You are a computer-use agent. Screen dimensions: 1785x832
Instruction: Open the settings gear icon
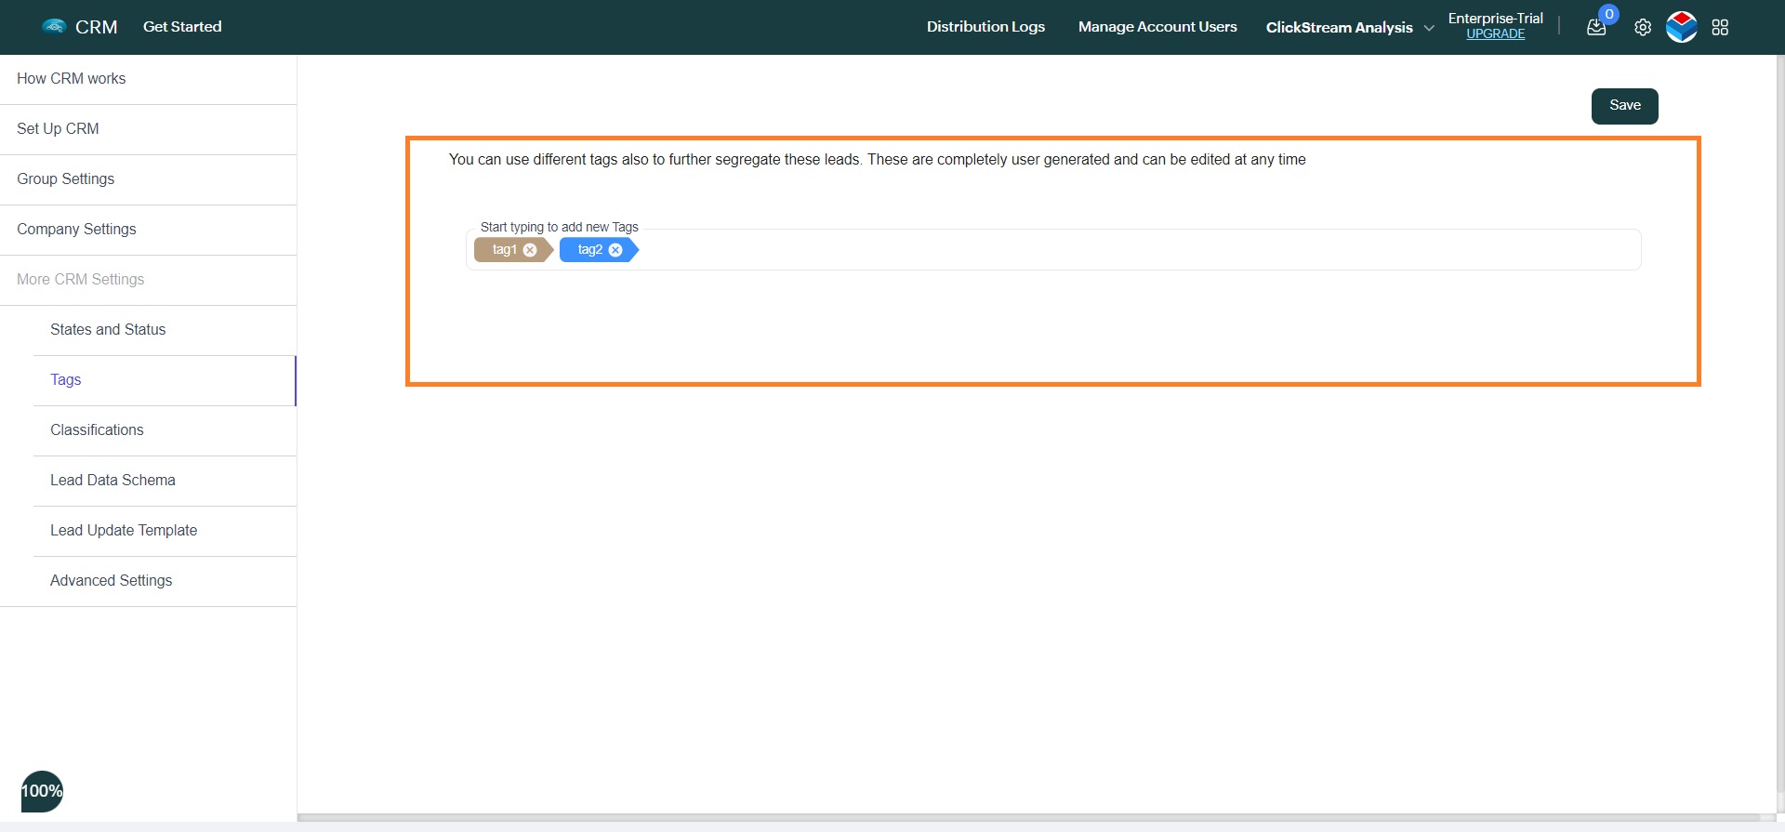[x=1643, y=27]
